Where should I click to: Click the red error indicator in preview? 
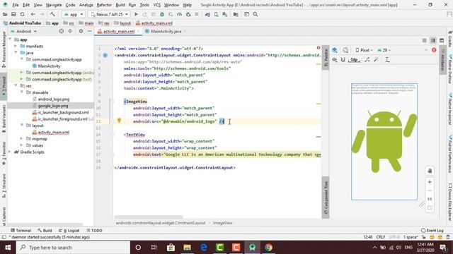click(x=434, y=50)
